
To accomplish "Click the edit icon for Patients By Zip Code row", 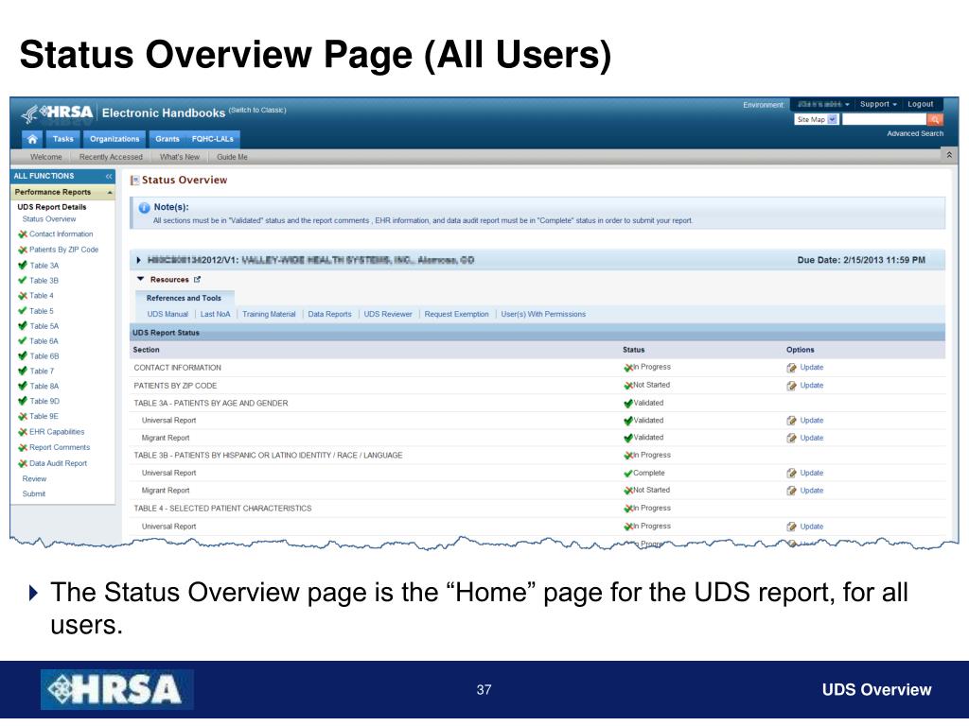I will pyautogui.click(x=791, y=386).
